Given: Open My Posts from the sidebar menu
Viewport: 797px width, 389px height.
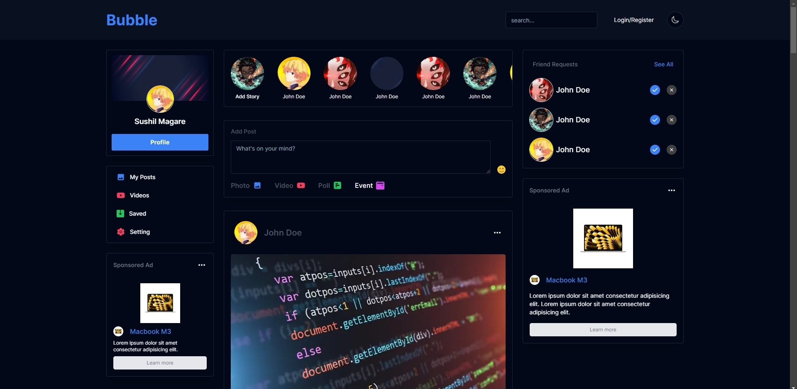Looking at the screenshot, I should coord(136,177).
